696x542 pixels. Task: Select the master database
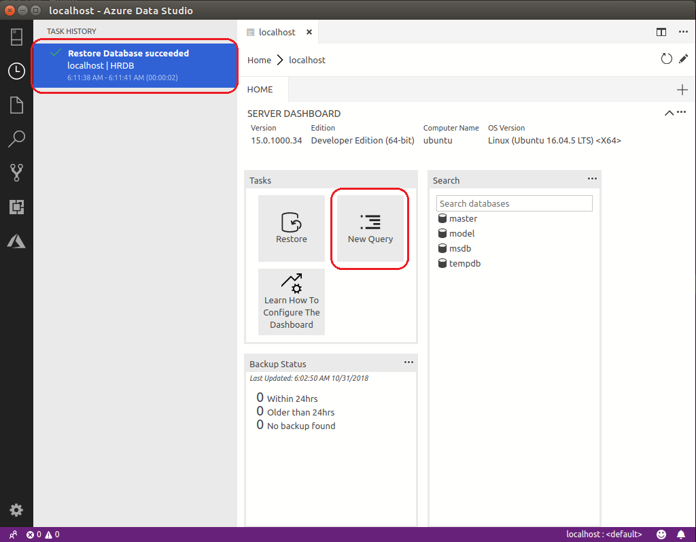tap(457, 218)
